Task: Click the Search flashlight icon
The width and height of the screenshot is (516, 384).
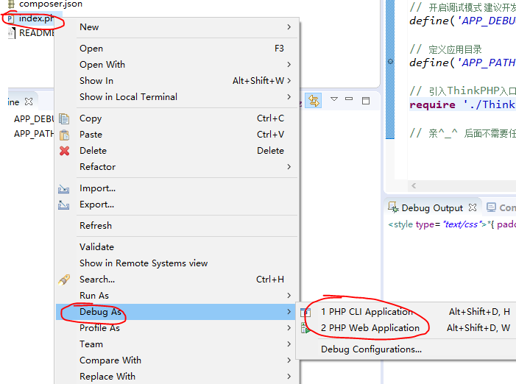Action: (64, 280)
